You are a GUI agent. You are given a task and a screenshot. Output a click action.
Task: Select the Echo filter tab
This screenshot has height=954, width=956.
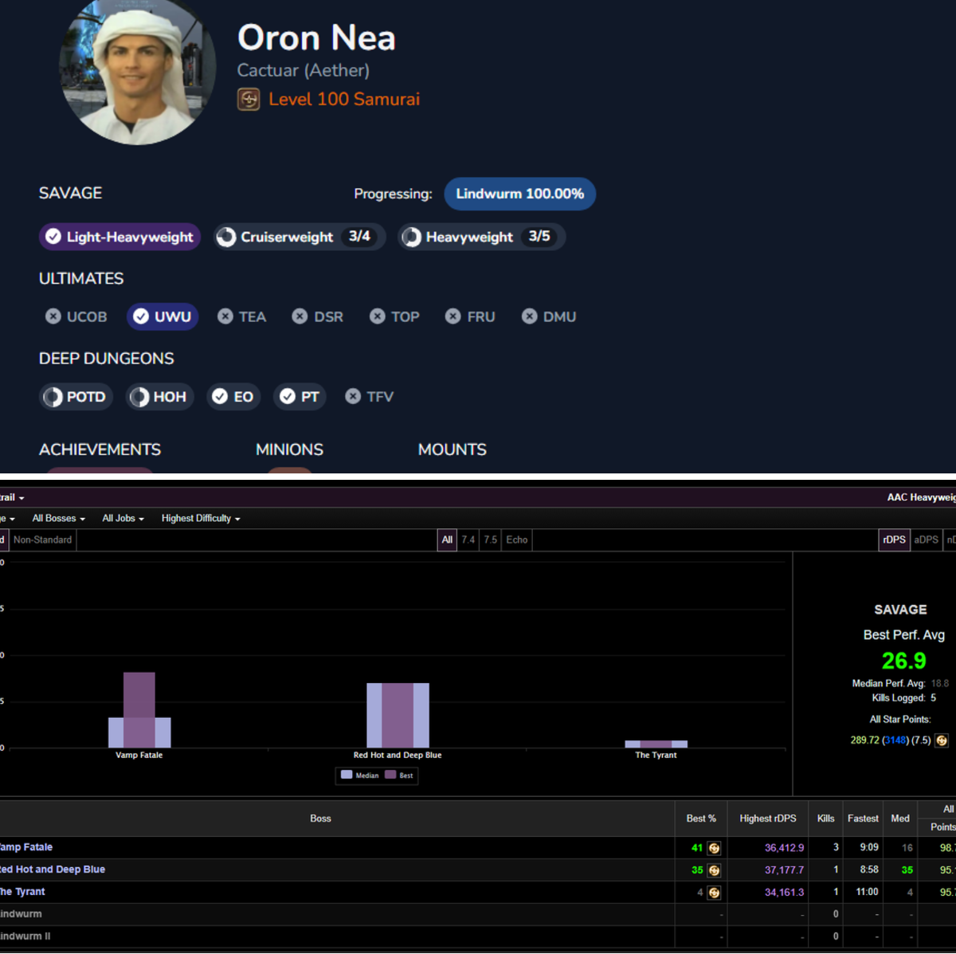(517, 540)
